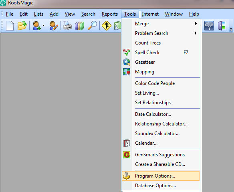Click the menu bar grip handle
The height and width of the screenshot is (192, 234).
click(x=2, y=14)
